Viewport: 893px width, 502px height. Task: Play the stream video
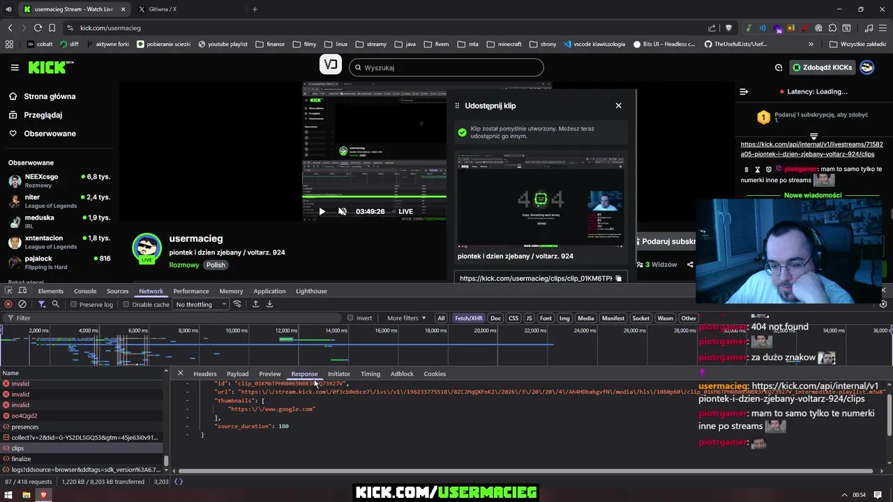(x=322, y=211)
